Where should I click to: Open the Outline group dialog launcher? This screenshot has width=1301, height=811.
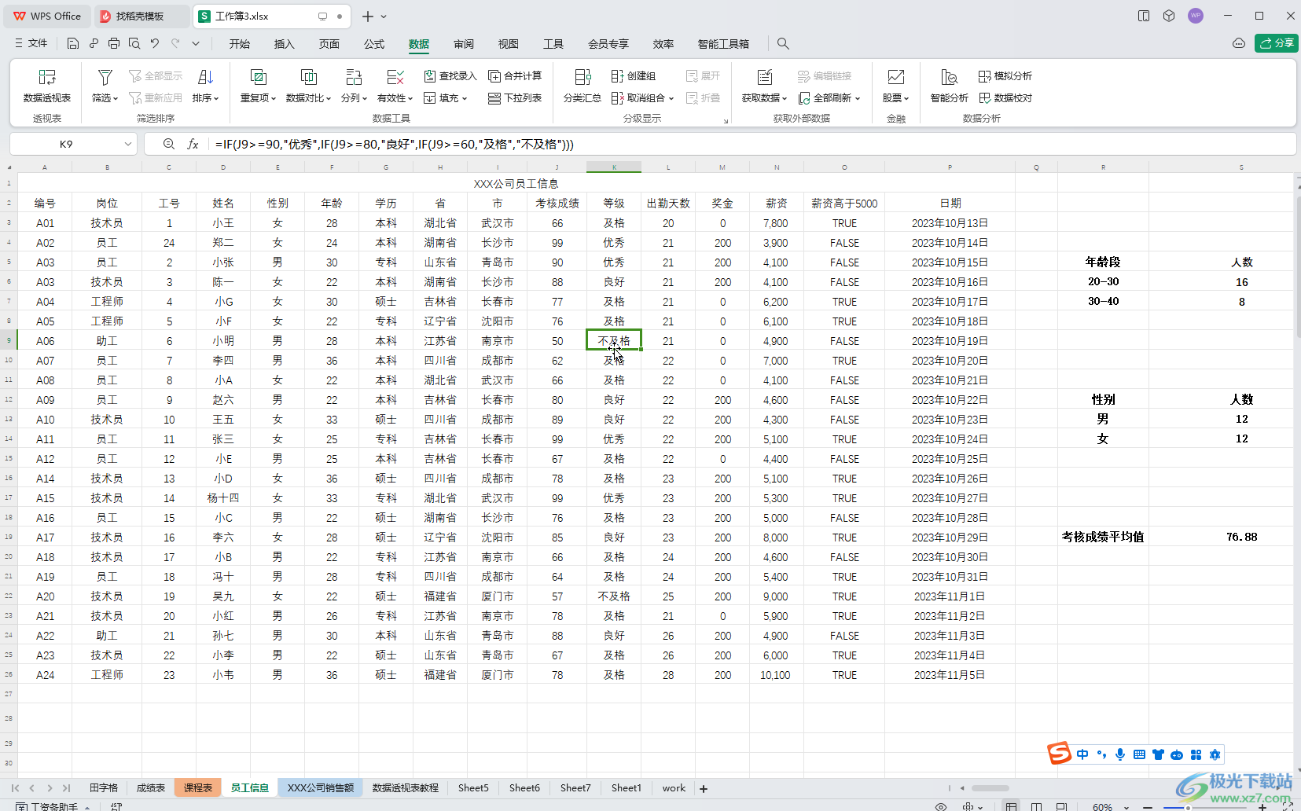tap(726, 121)
